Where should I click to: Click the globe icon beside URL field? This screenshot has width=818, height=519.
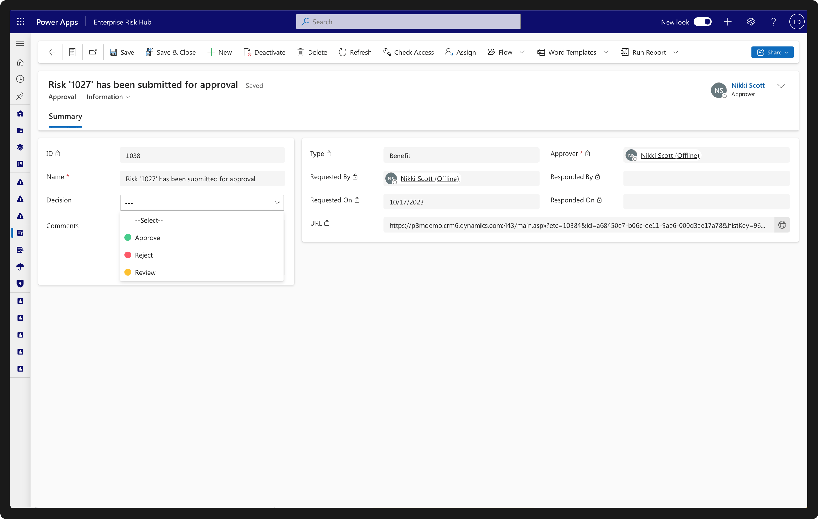[782, 225]
